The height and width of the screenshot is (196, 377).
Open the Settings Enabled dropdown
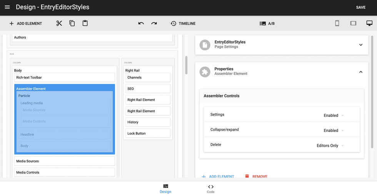(x=334, y=115)
